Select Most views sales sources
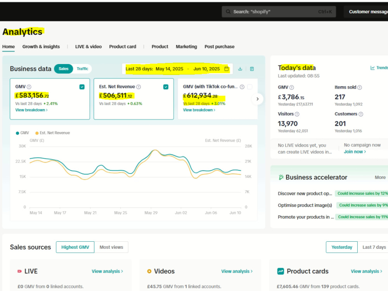The height and width of the screenshot is (291, 388). [x=111, y=247]
